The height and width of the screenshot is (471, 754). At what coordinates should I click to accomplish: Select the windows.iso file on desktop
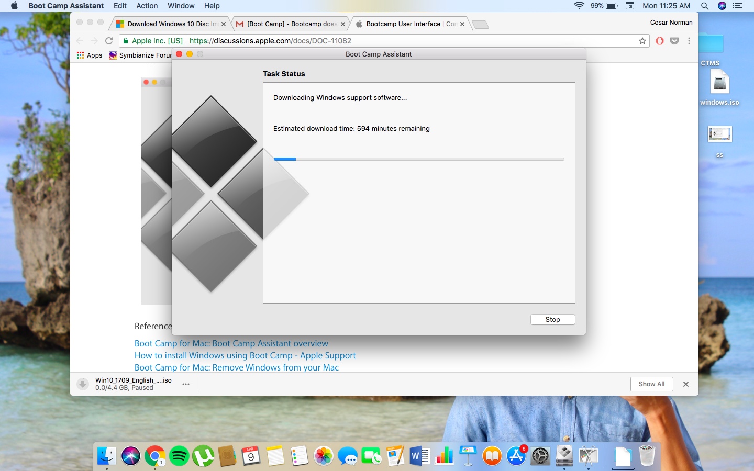coord(720,87)
